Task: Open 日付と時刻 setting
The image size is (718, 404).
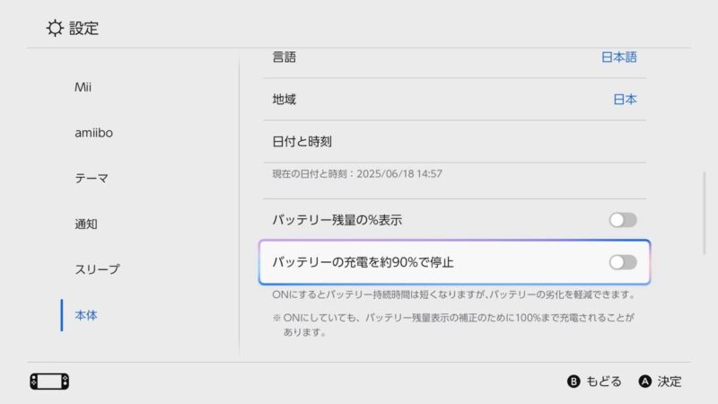Action: coord(455,142)
